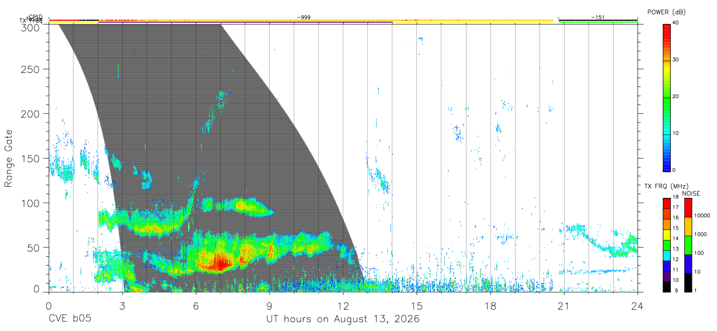Click the 11 label on the TX FRQ scale
Screen dimensions: 717x331
675,270
